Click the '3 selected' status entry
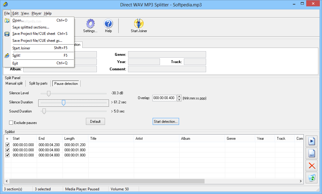The width and height of the screenshot is (322, 194). click(43, 189)
